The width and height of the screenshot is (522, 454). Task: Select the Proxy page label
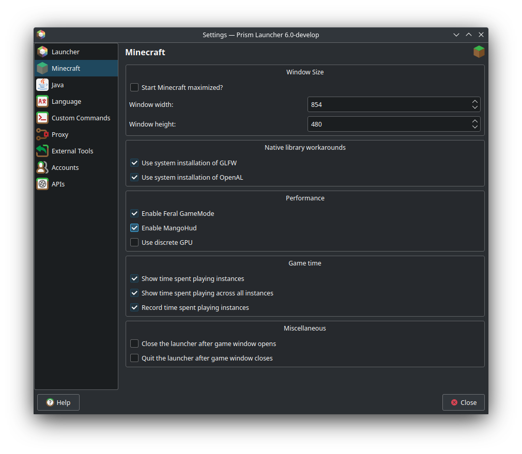pyautogui.click(x=60, y=134)
